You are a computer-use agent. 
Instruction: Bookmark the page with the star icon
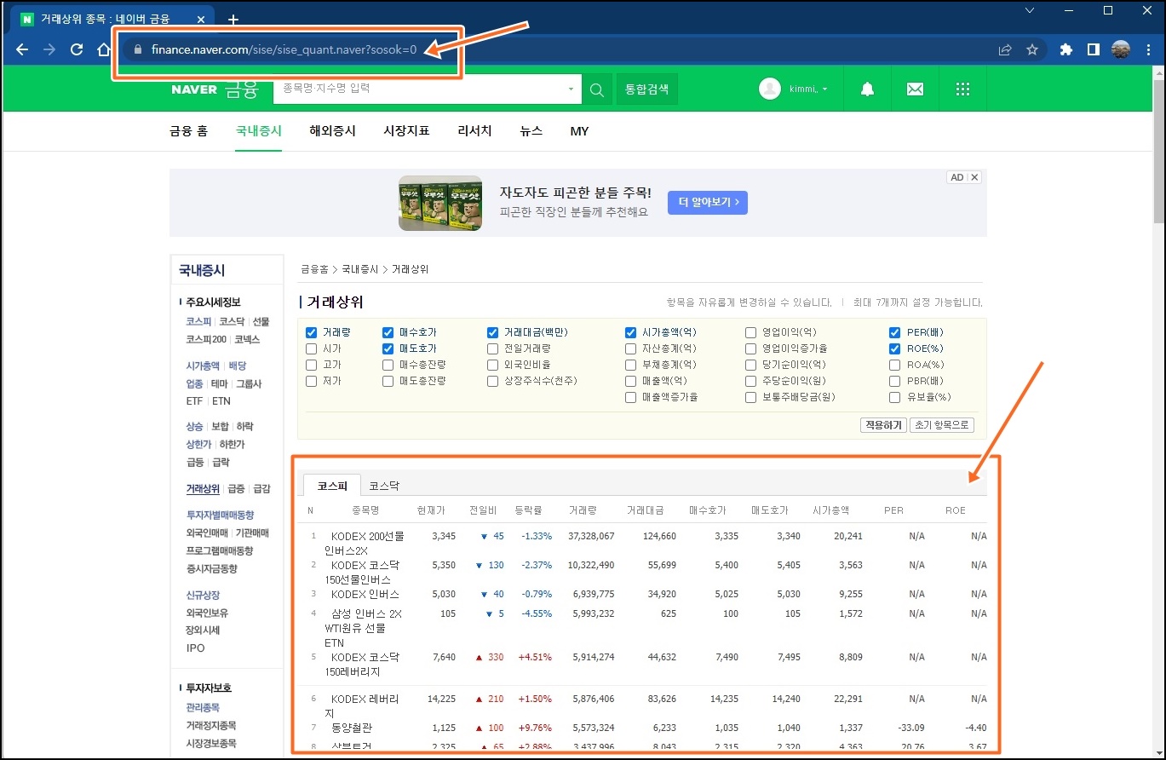1032,49
